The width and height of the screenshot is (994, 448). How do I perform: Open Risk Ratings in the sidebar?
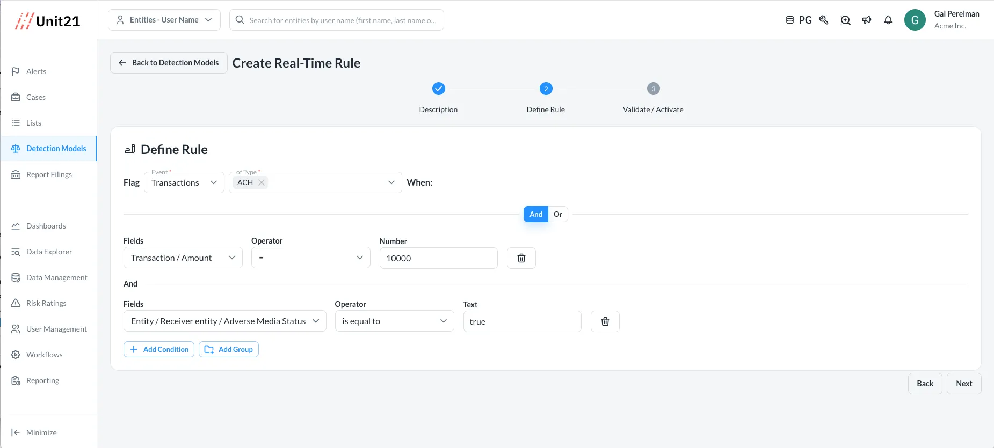point(46,303)
